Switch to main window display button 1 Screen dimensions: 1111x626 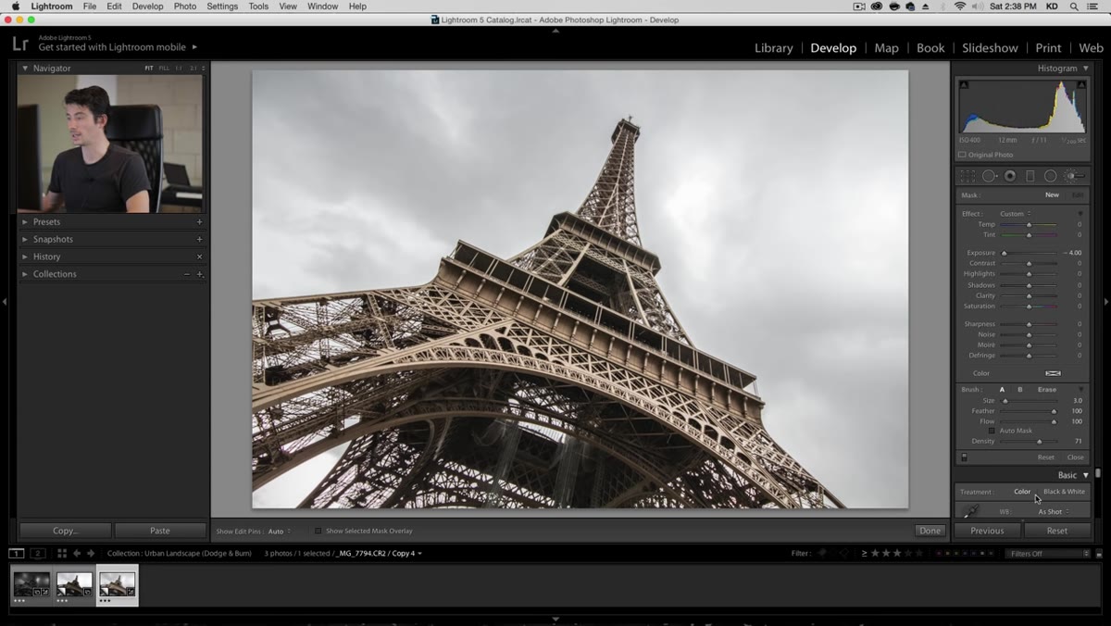point(17,553)
